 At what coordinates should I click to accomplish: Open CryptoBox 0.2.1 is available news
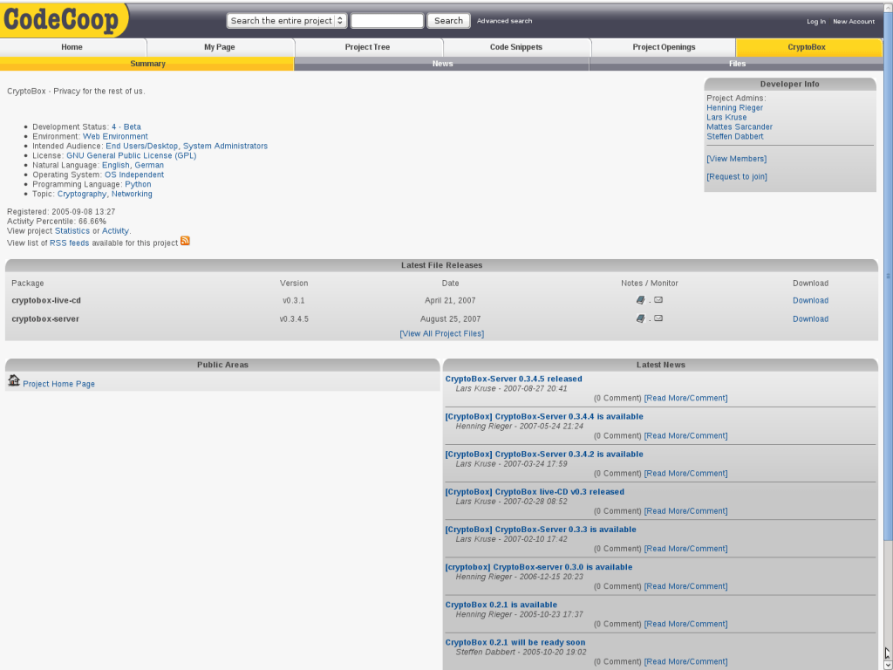coord(501,605)
